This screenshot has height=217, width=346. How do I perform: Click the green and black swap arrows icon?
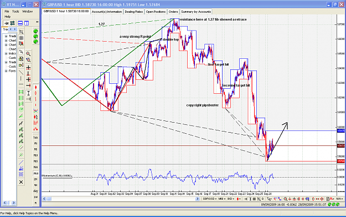[12, 23]
